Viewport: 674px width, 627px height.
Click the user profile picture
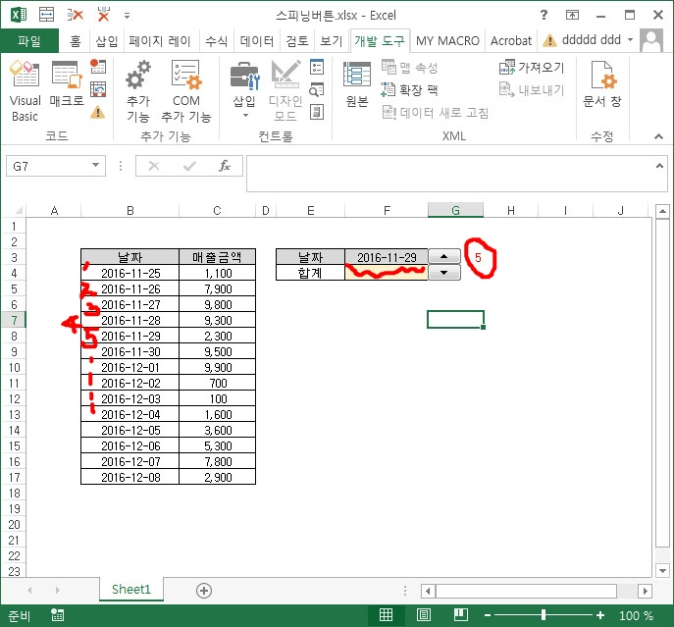[651, 40]
